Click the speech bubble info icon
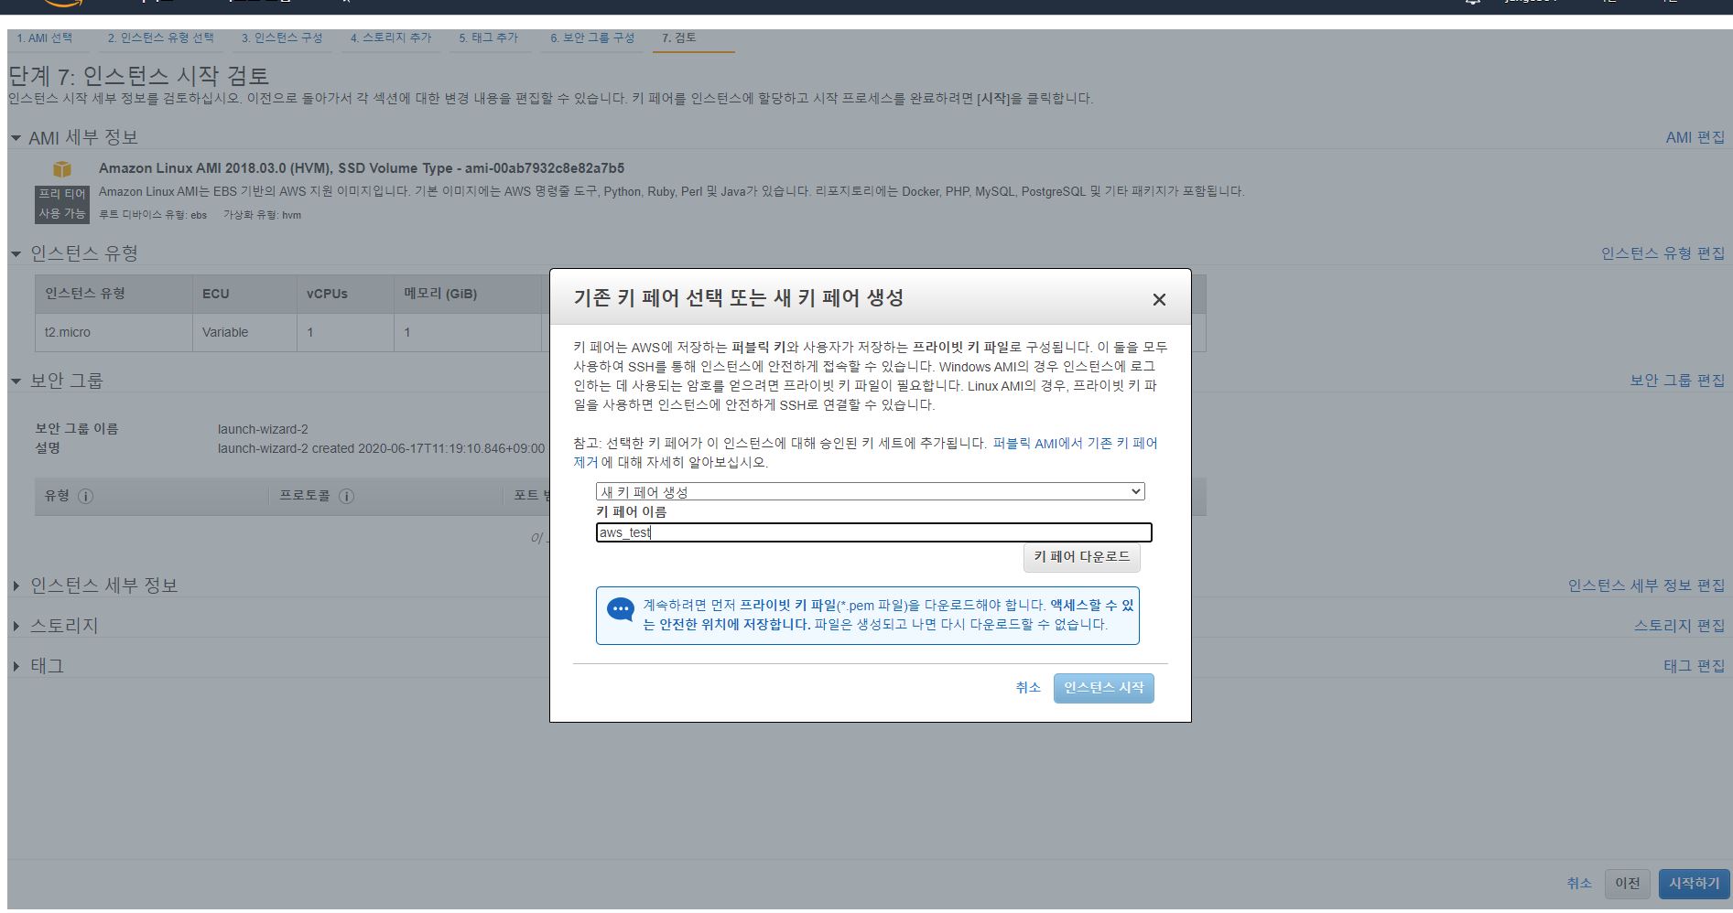 click(x=621, y=609)
